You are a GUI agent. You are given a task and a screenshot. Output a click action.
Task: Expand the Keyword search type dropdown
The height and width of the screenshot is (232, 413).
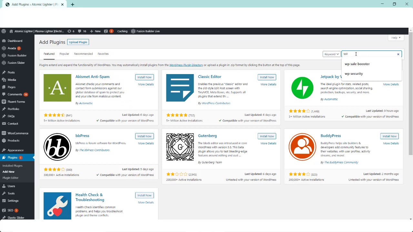331,54
